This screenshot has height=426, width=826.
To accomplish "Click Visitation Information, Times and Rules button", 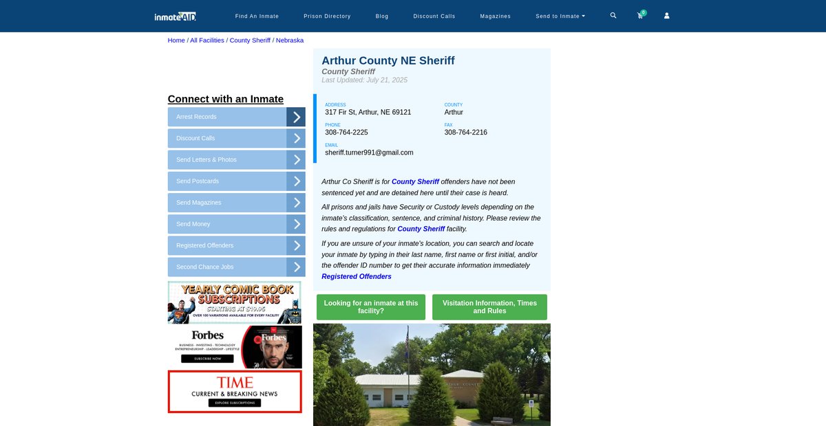I will [x=489, y=307].
